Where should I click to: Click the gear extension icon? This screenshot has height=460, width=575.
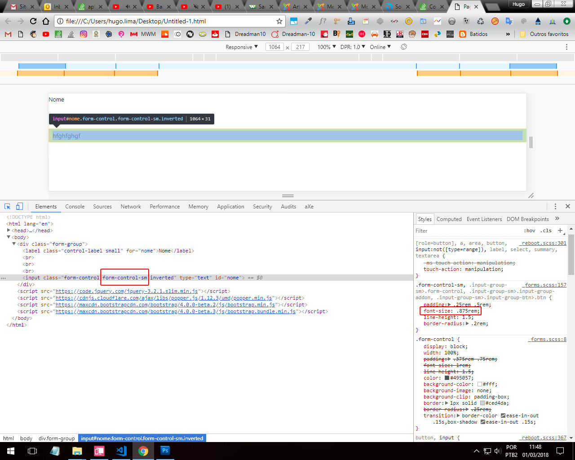tap(452, 21)
